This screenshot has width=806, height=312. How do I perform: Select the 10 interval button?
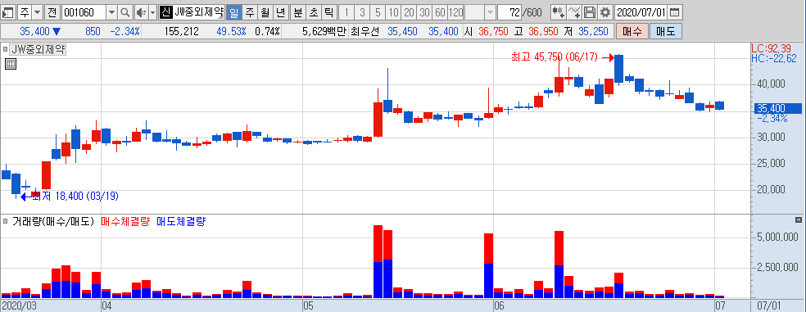pyautogui.click(x=393, y=11)
